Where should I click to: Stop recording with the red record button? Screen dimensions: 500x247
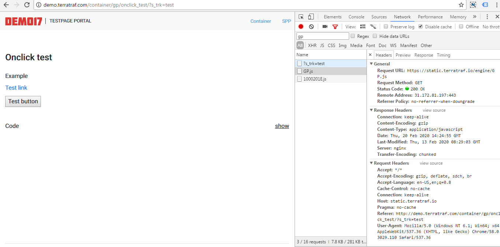301,27
